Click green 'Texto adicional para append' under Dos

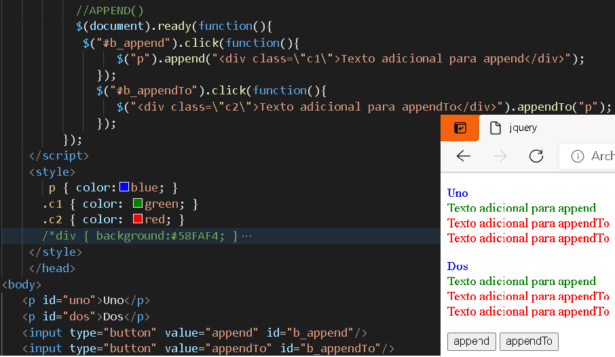coord(521,281)
